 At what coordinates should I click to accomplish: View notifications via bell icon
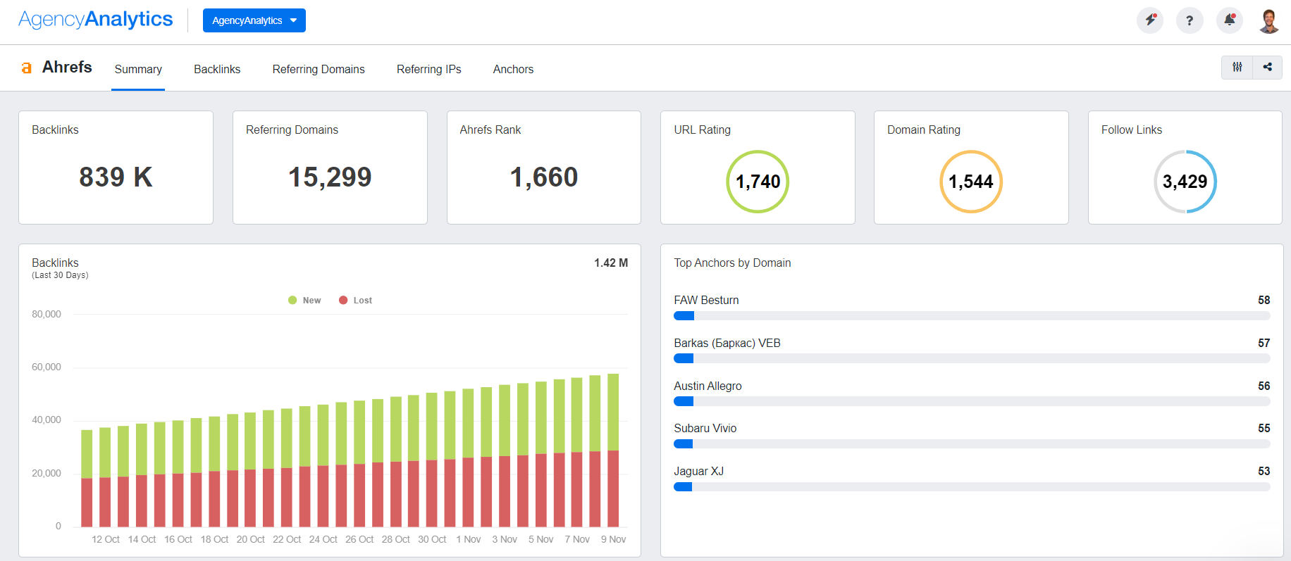point(1230,20)
